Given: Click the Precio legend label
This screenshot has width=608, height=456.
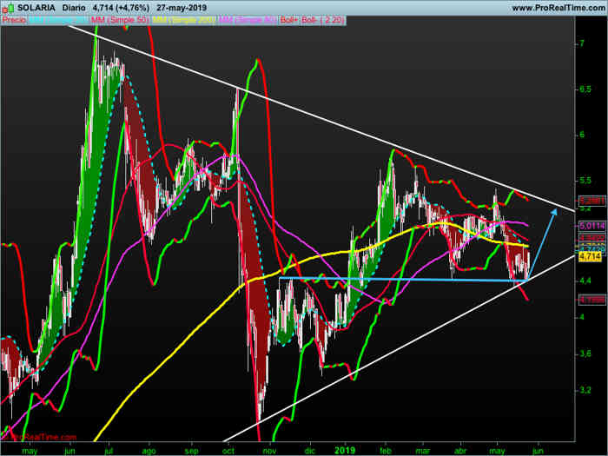Looking at the screenshot, I should [x=14, y=20].
